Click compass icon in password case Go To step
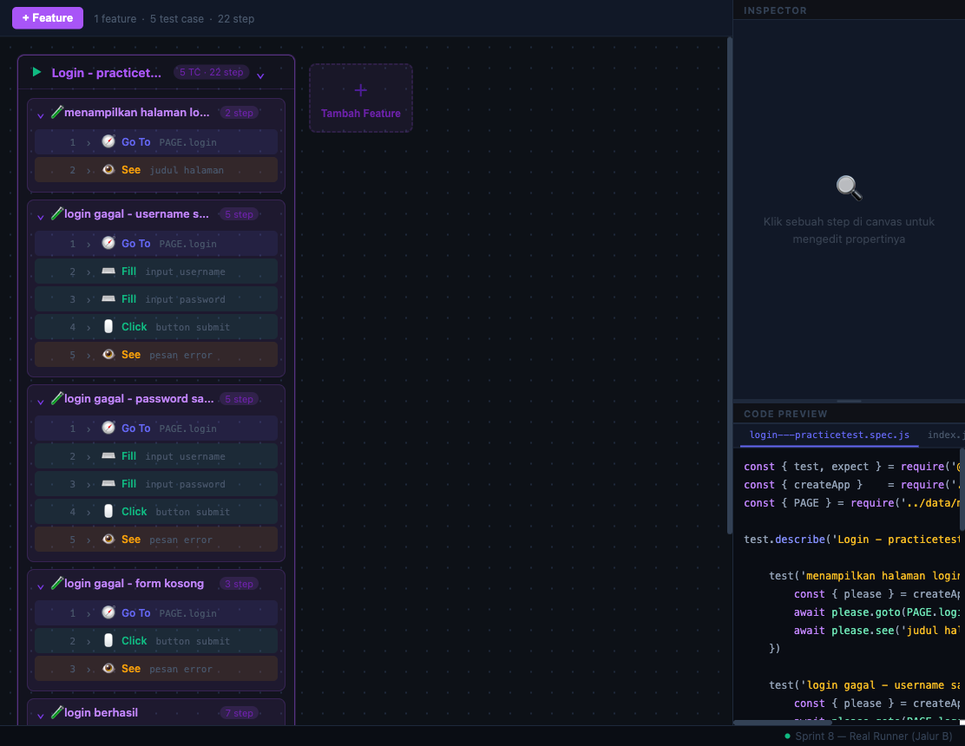This screenshot has width=965, height=746. pos(108,428)
